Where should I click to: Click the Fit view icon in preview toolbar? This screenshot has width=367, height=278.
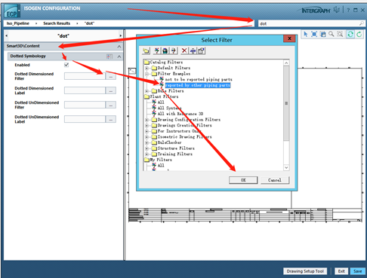coord(314,34)
